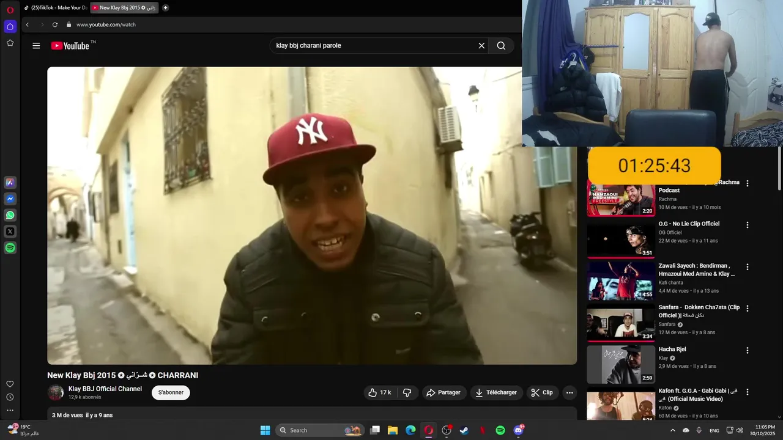Viewport: 783px width, 440px height.
Task: Click the address bar URL
Action: (x=106, y=24)
